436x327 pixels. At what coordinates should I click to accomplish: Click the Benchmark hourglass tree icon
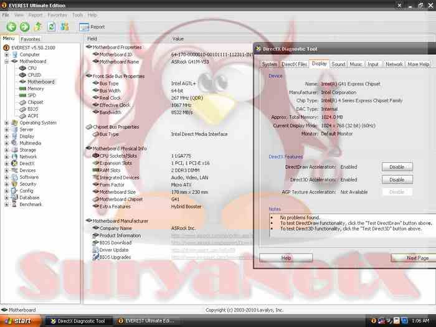coord(14,204)
